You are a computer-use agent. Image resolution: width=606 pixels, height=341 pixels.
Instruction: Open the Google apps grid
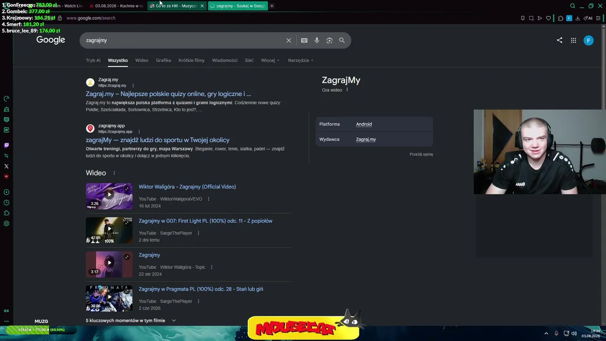(x=573, y=40)
